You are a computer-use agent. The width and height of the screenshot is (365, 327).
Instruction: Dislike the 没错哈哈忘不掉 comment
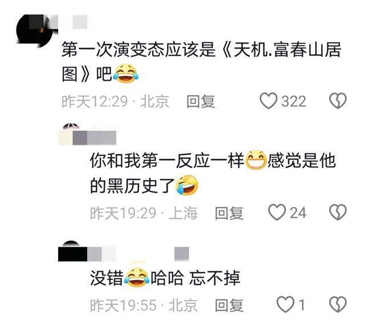click(338, 304)
